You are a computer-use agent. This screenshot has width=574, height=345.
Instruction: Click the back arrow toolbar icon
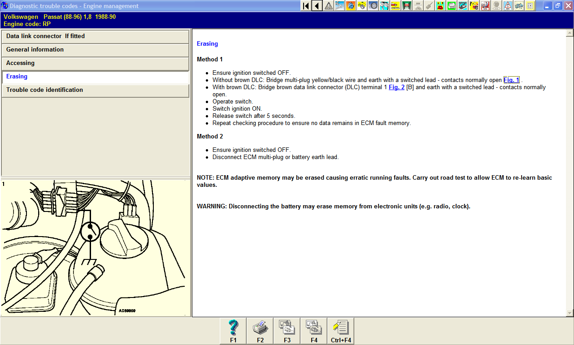pyautogui.click(x=317, y=6)
